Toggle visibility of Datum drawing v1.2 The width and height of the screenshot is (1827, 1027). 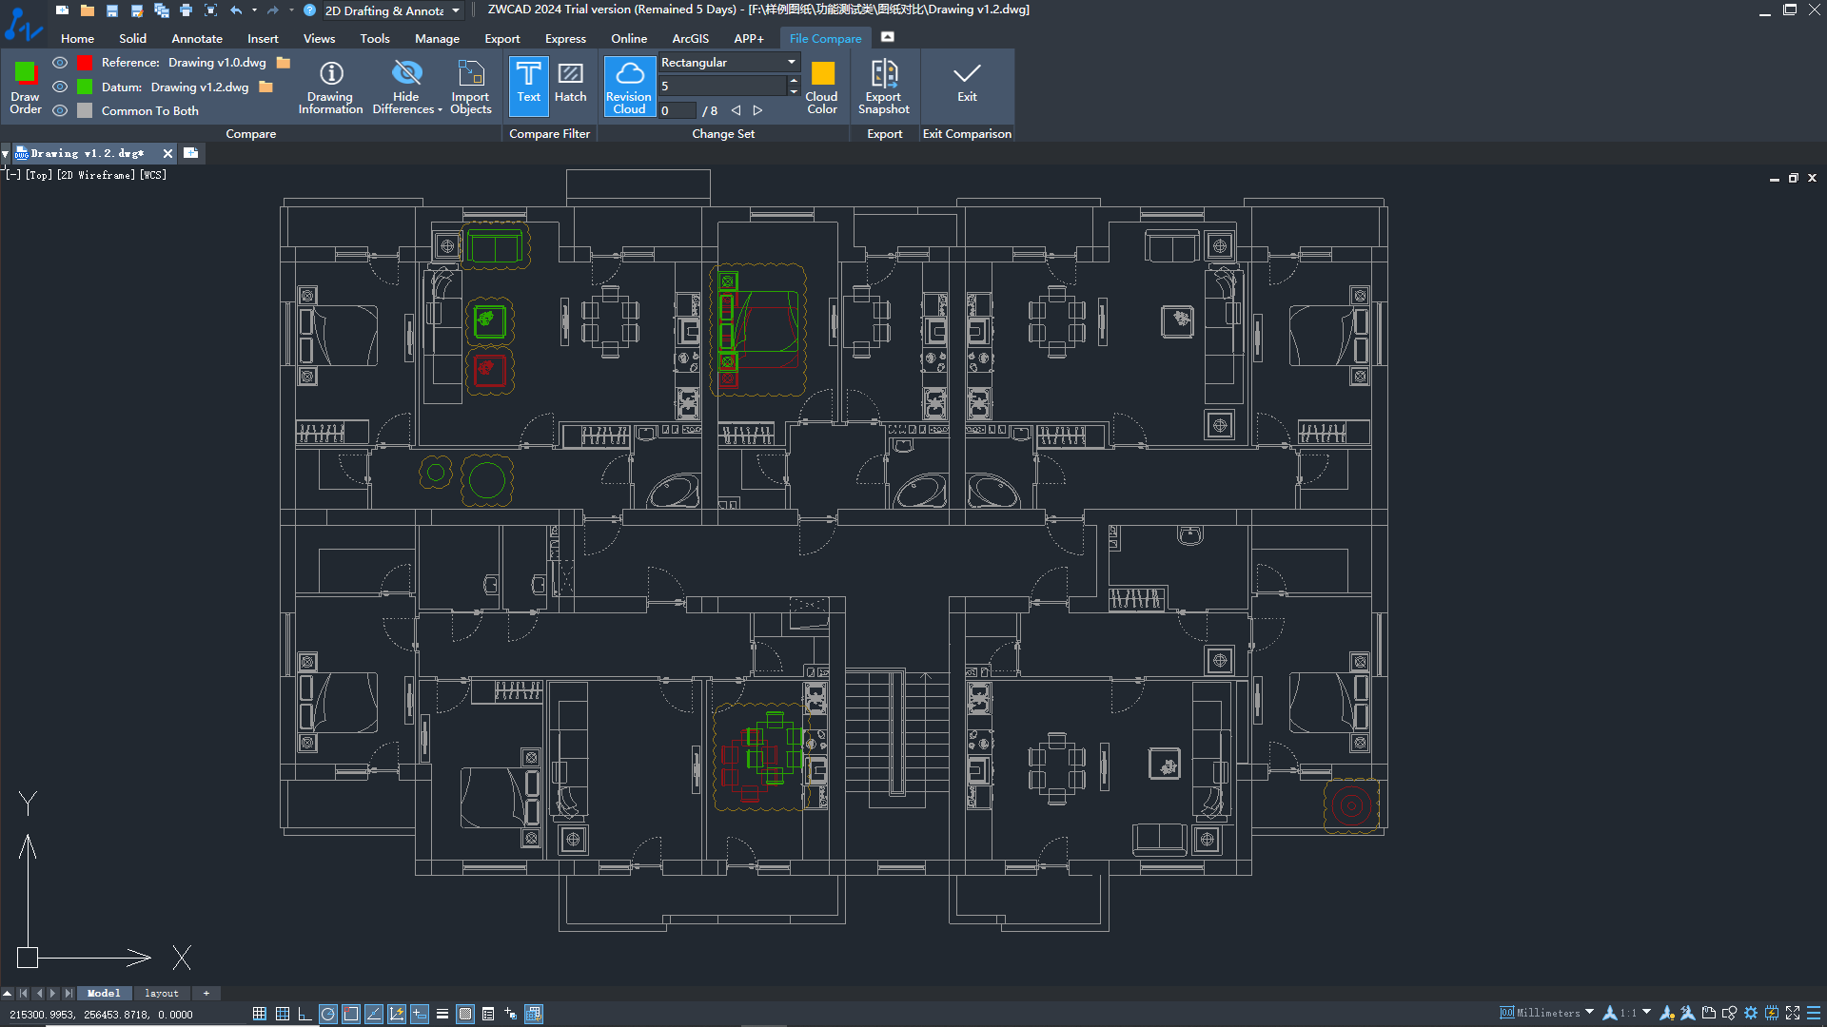coord(60,87)
